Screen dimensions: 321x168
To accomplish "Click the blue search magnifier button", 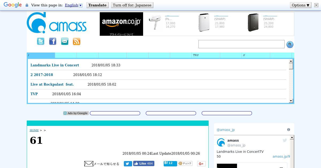I will (290, 45).
